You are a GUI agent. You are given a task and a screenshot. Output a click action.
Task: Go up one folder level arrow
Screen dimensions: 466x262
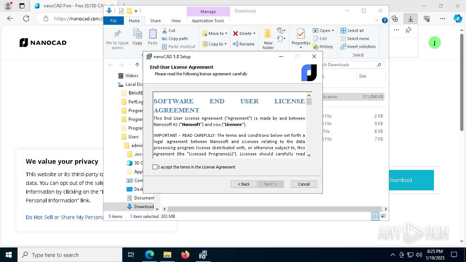click(137, 65)
